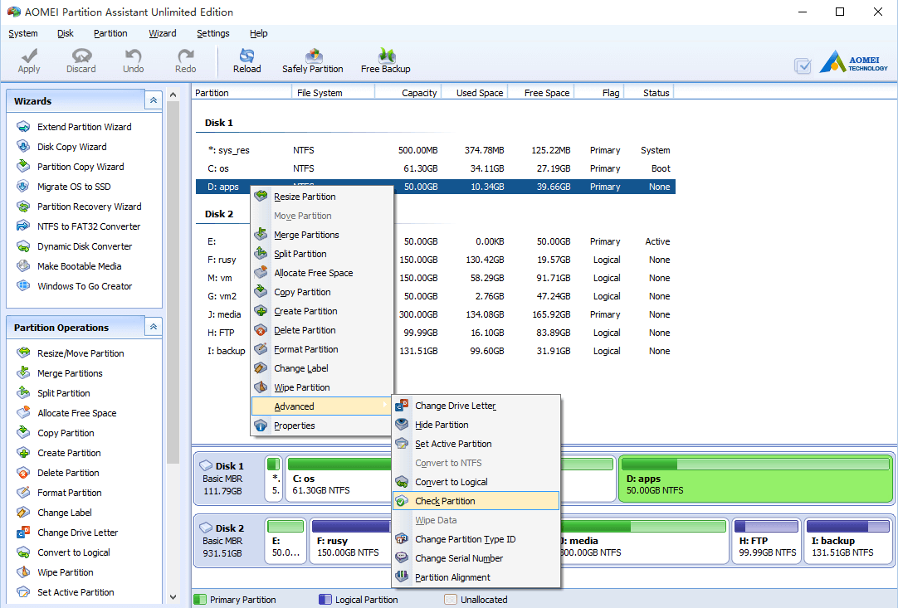Open the Disk menu
This screenshot has height=608, width=898.
(x=66, y=33)
